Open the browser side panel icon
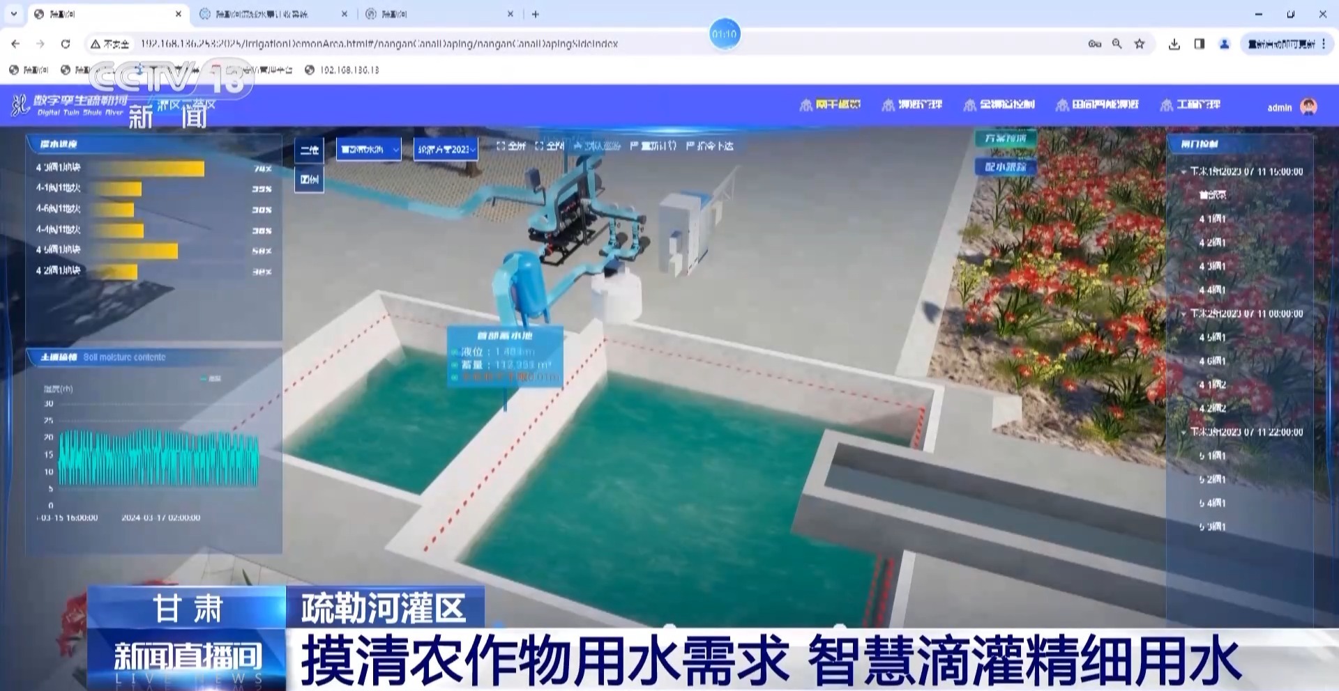This screenshot has height=691, width=1339. pyautogui.click(x=1200, y=44)
